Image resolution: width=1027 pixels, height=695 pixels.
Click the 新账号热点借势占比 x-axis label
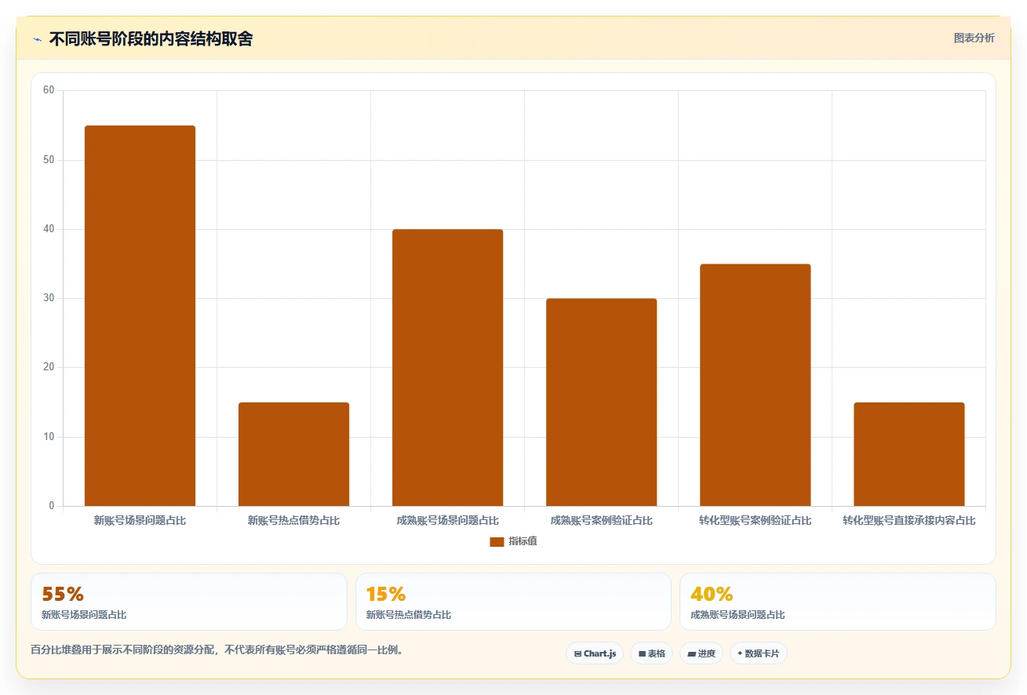point(293,520)
